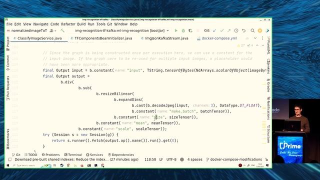Open the Project tool window
The image size is (320, 180).
tap(8, 43)
